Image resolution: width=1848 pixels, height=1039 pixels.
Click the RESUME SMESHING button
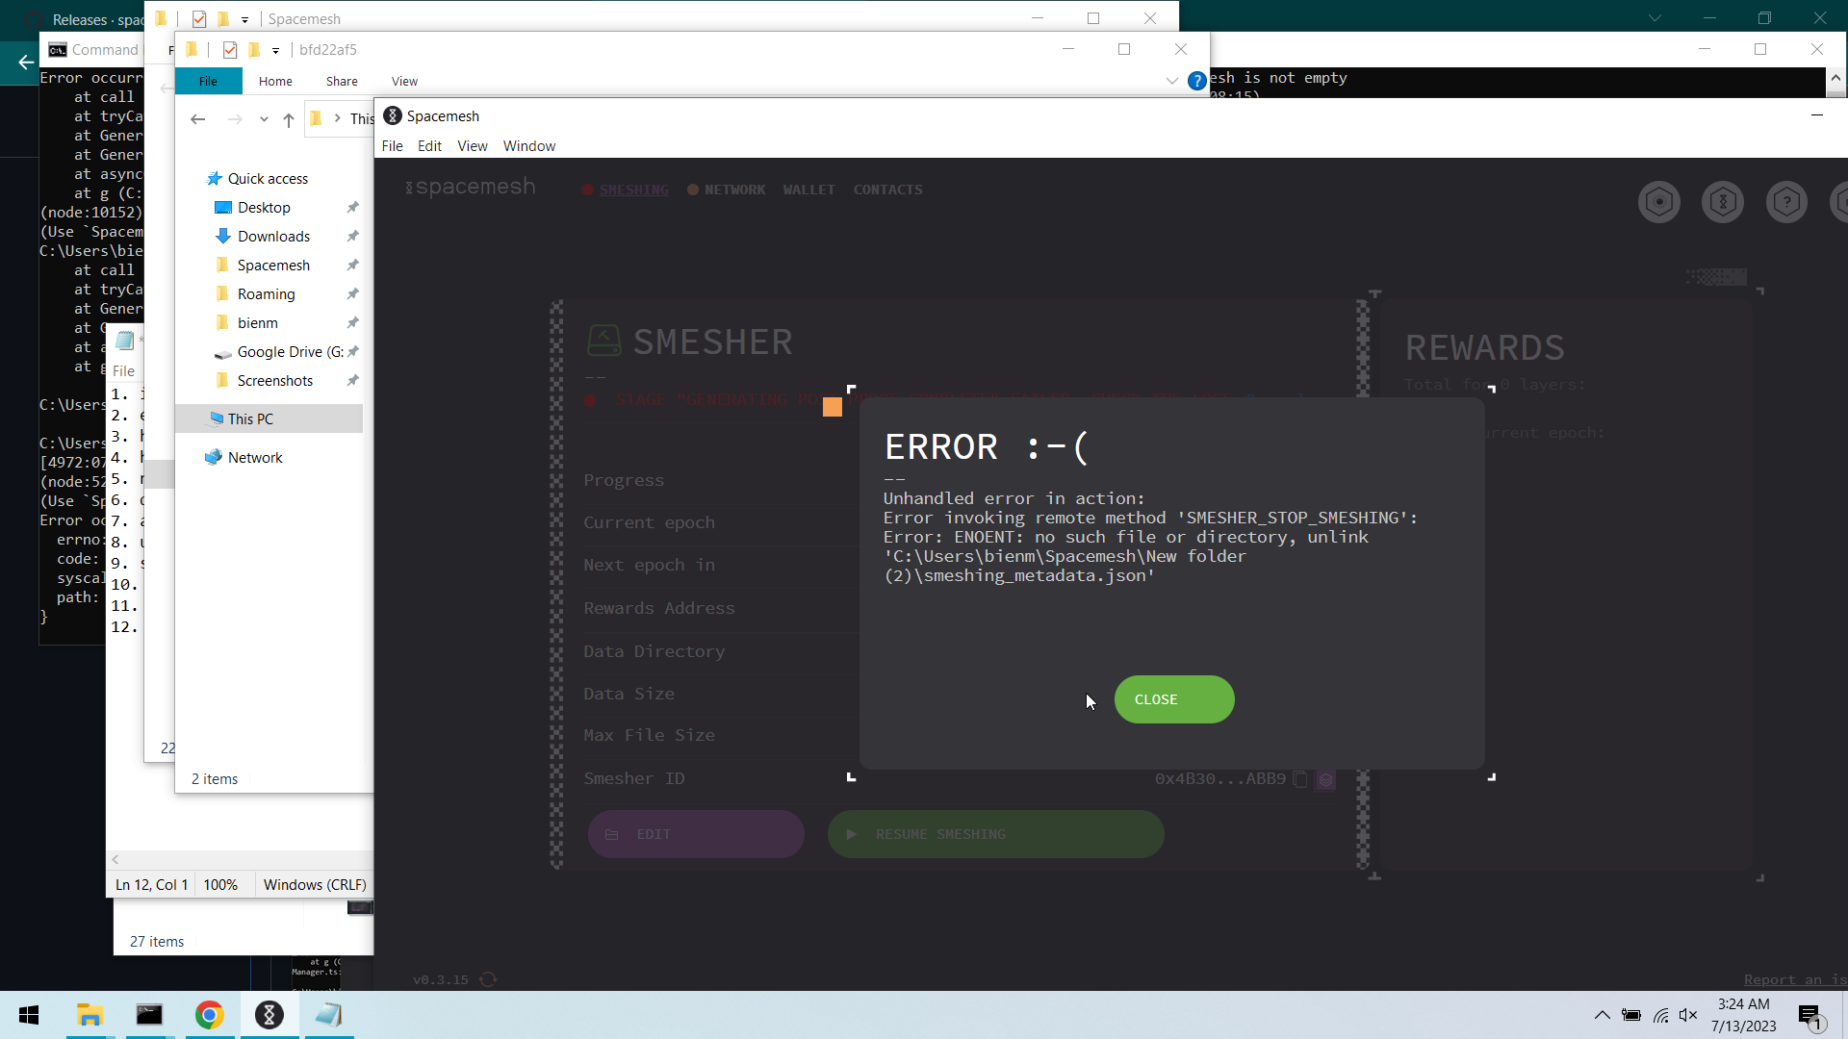(995, 834)
